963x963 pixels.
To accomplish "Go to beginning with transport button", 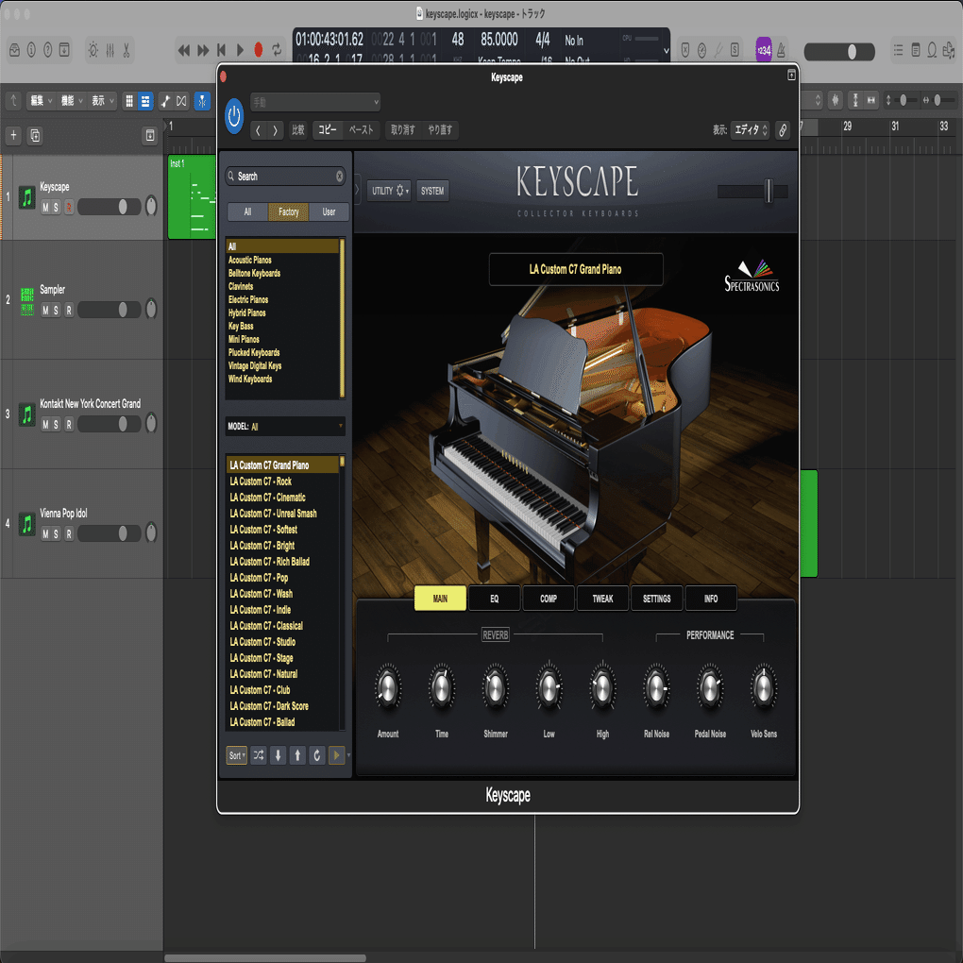I will tap(222, 50).
